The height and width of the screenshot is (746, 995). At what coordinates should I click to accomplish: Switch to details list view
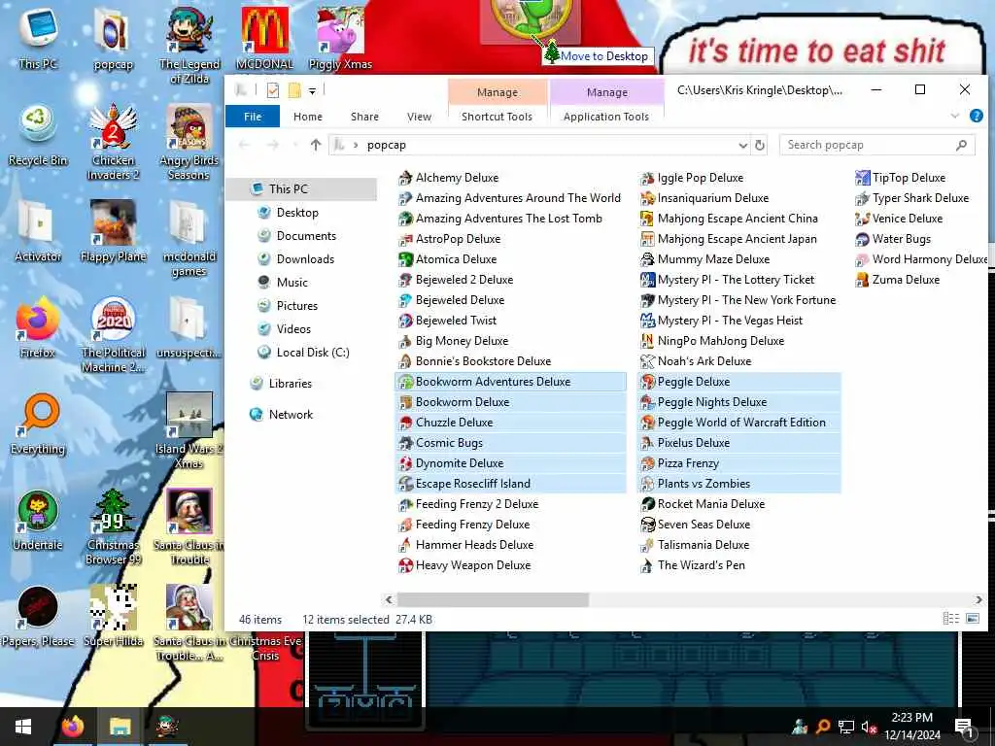pyautogui.click(x=950, y=619)
